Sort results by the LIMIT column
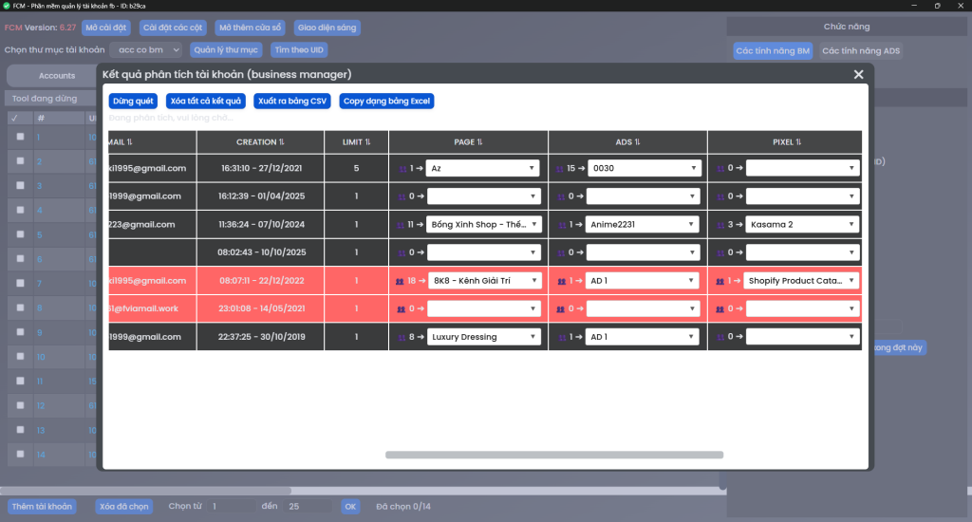972x522 pixels. click(x=357, y=142)
